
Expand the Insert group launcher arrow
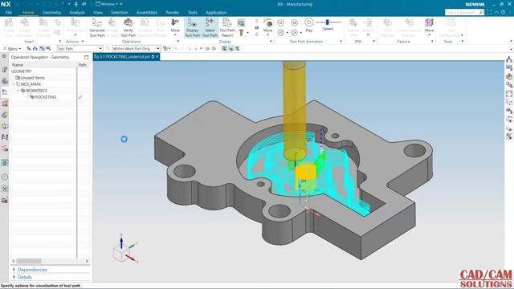59,41
